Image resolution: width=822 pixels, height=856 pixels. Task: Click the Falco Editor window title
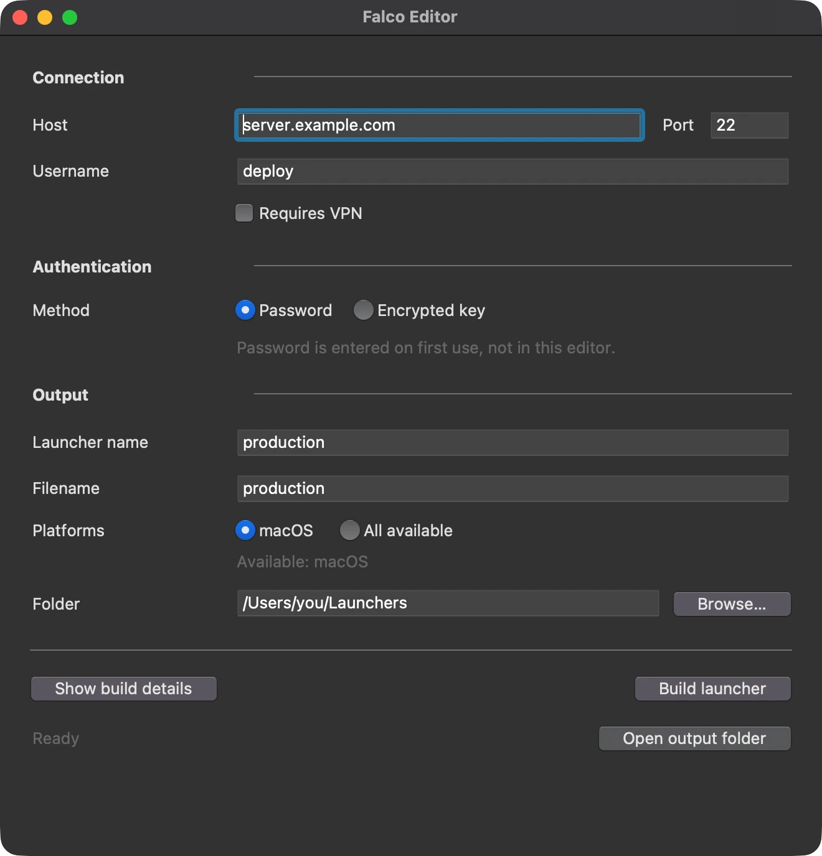(410, 17)
